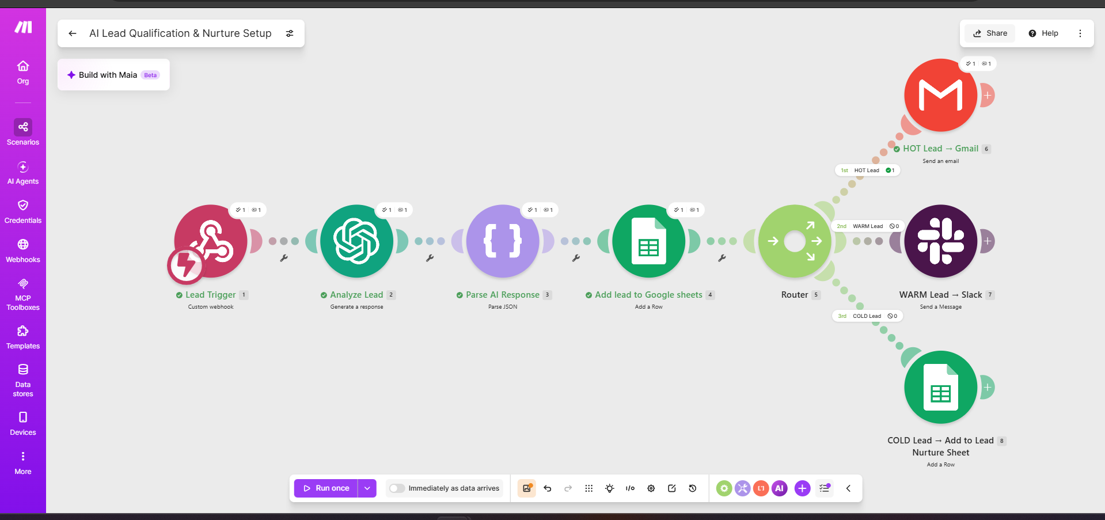
Task: Select the Router module
Action: (795, 241)
